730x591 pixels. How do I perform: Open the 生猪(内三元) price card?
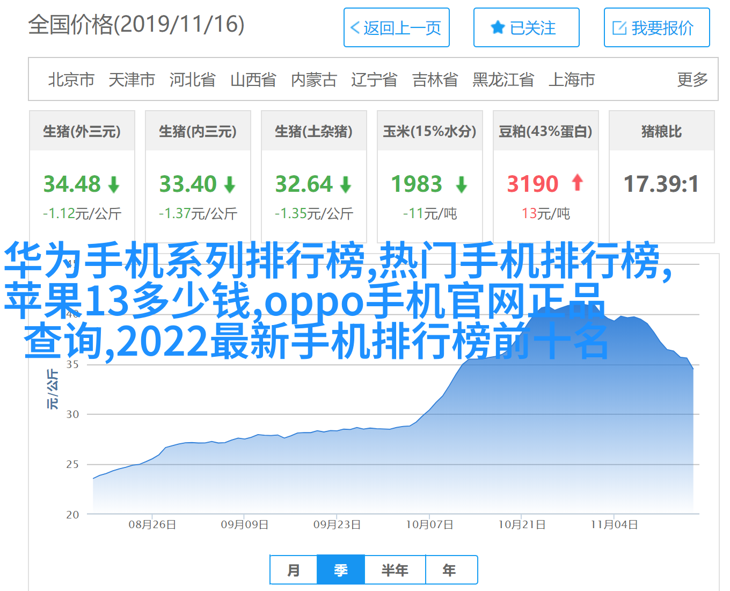198,177
